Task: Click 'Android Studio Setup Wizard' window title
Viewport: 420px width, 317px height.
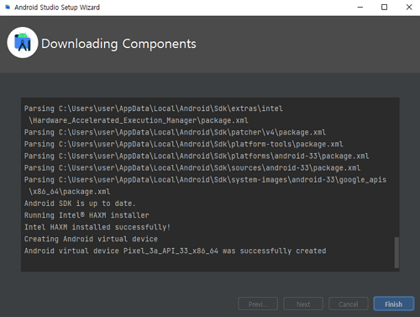Action: click(57, 8)
